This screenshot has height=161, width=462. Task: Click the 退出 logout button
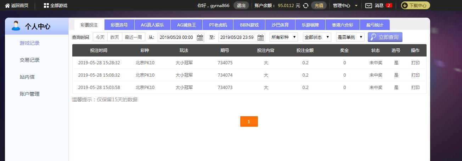tap(241, 5)
